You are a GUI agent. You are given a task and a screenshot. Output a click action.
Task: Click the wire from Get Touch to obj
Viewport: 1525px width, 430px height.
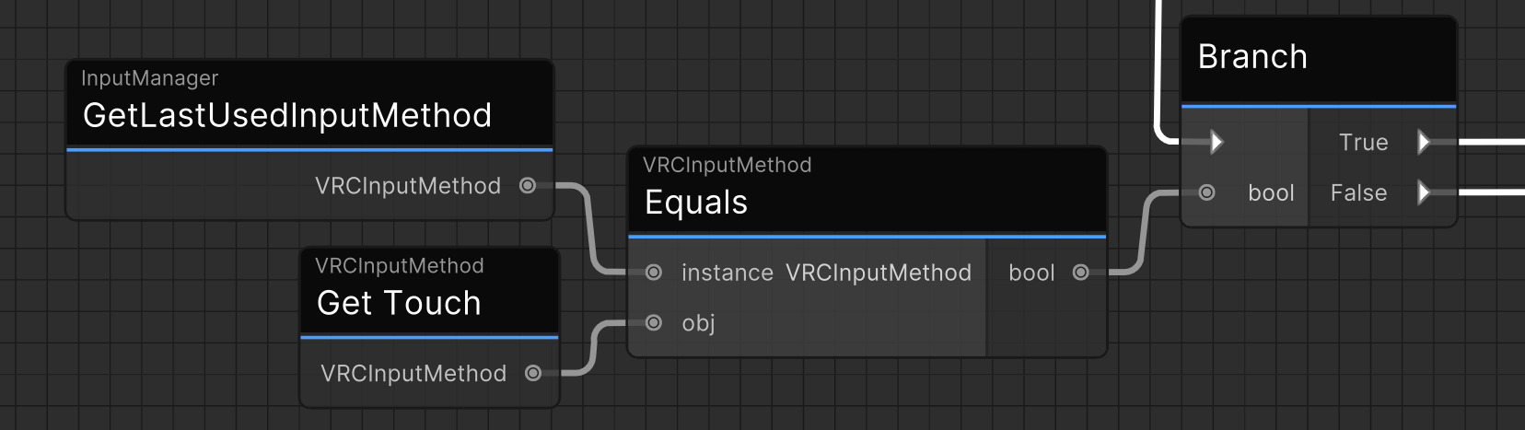tap(593, 348)
